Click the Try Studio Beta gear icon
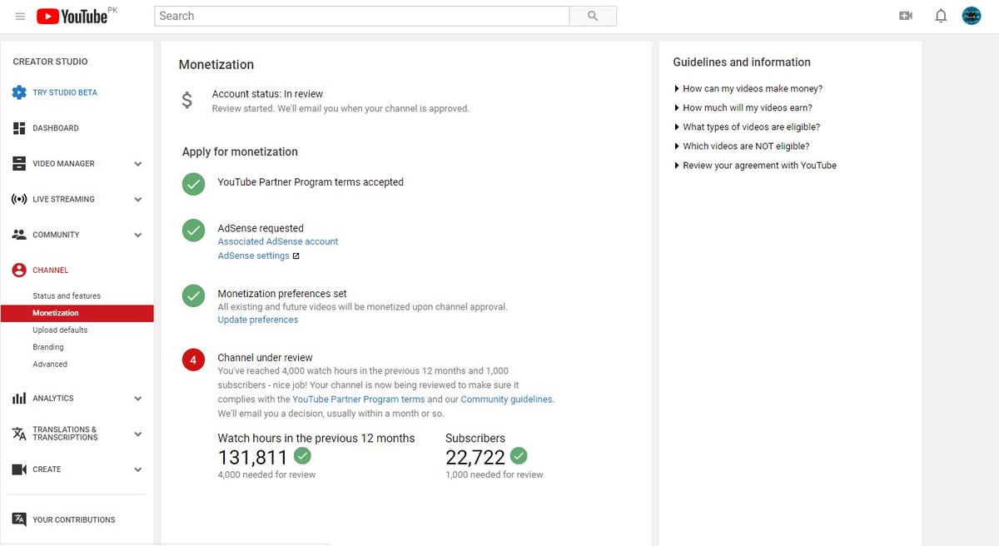The height and width of the screenshot is (546, 999). pyautogui.click(x=19, y=92)
